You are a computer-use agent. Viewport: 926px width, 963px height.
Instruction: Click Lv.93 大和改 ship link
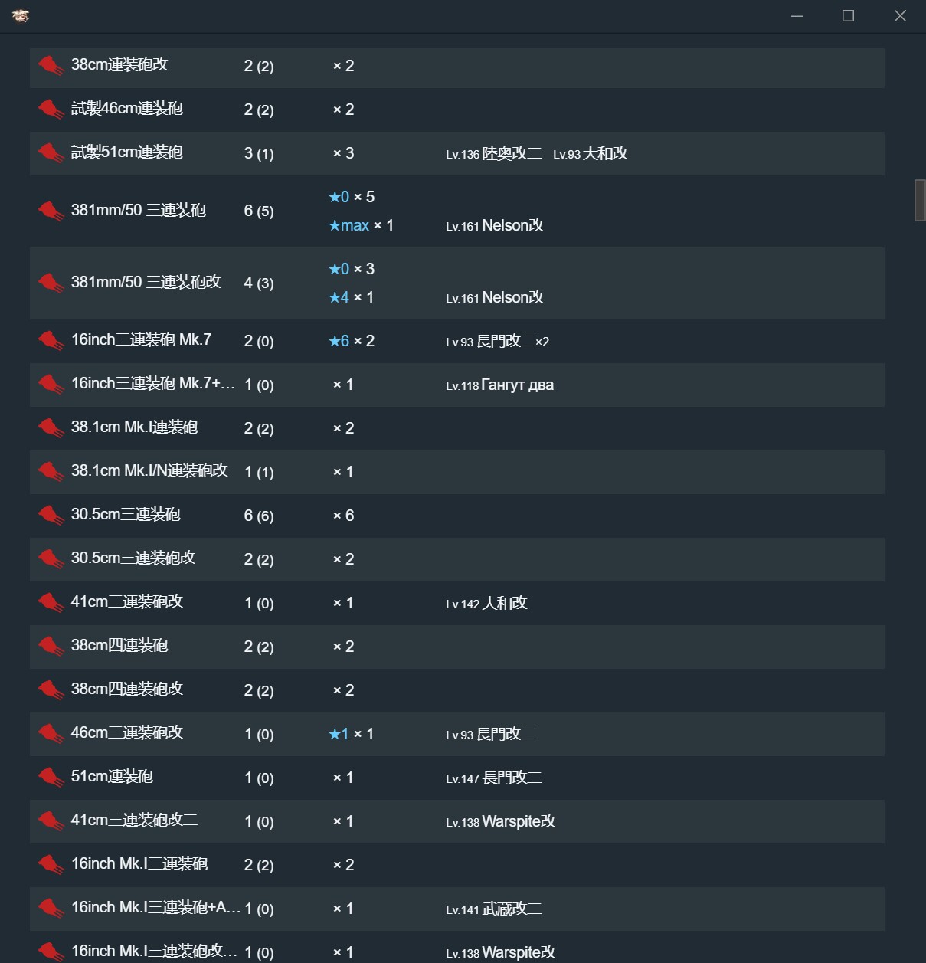(x=591, y=153)
